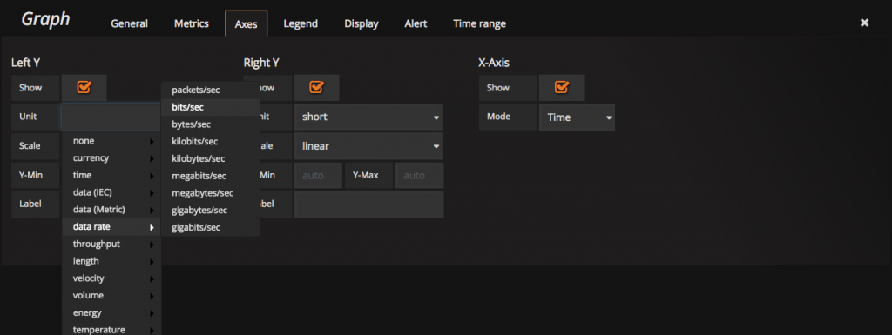This screenshot has height=335, width=892.
Task: Uncheck the X-Axis Show checkbox
Action: [562, 87]
